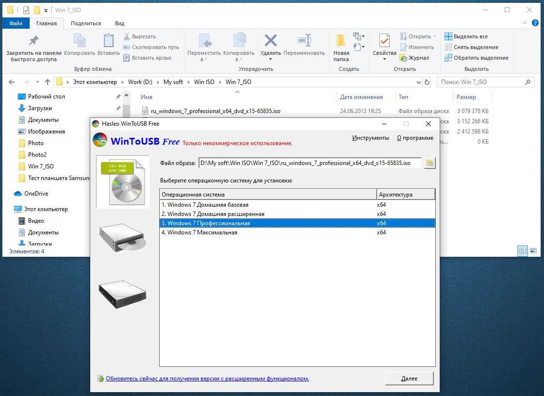Select Windows 7 Домашняя базовая row

pyautogui.click(x=205, y=205)
